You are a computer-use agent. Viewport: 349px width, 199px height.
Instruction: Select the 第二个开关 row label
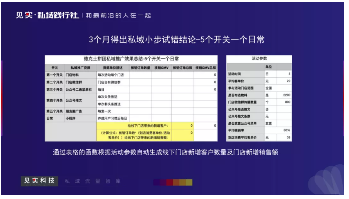(54, 82)
